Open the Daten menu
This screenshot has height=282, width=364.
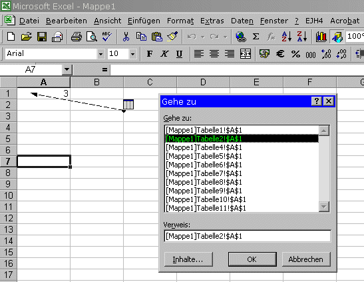[242, 21]
